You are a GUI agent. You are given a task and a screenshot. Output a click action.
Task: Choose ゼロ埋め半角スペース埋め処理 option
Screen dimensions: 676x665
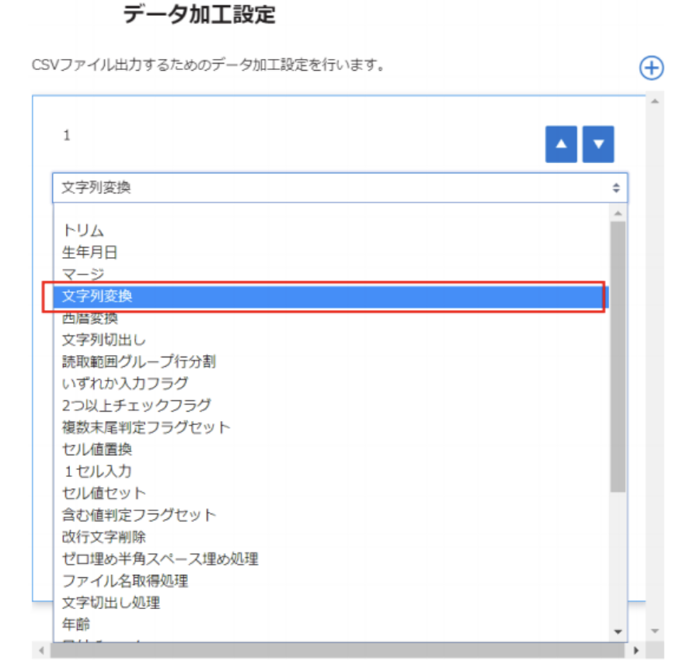coord(160,559)
